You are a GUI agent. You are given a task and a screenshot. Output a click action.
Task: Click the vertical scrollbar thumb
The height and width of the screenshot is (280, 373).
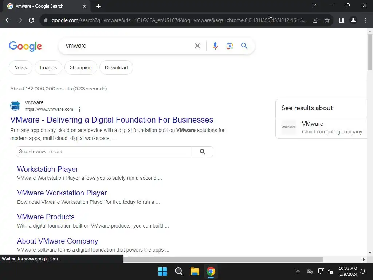click(370, 52)
